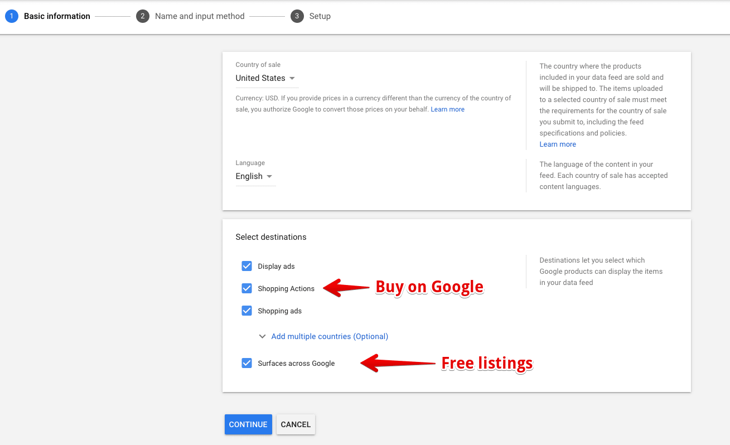
Task: Click Learn more under country of sale description
Action: tap(557, 144)
